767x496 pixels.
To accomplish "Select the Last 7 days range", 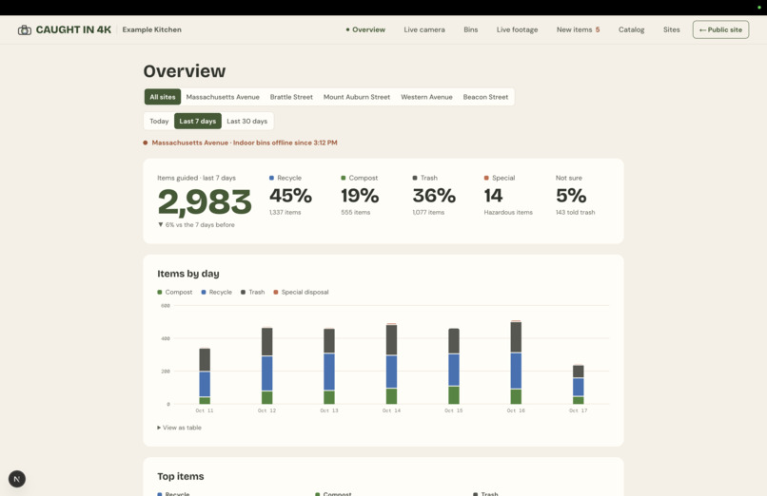I will point(198,121).
